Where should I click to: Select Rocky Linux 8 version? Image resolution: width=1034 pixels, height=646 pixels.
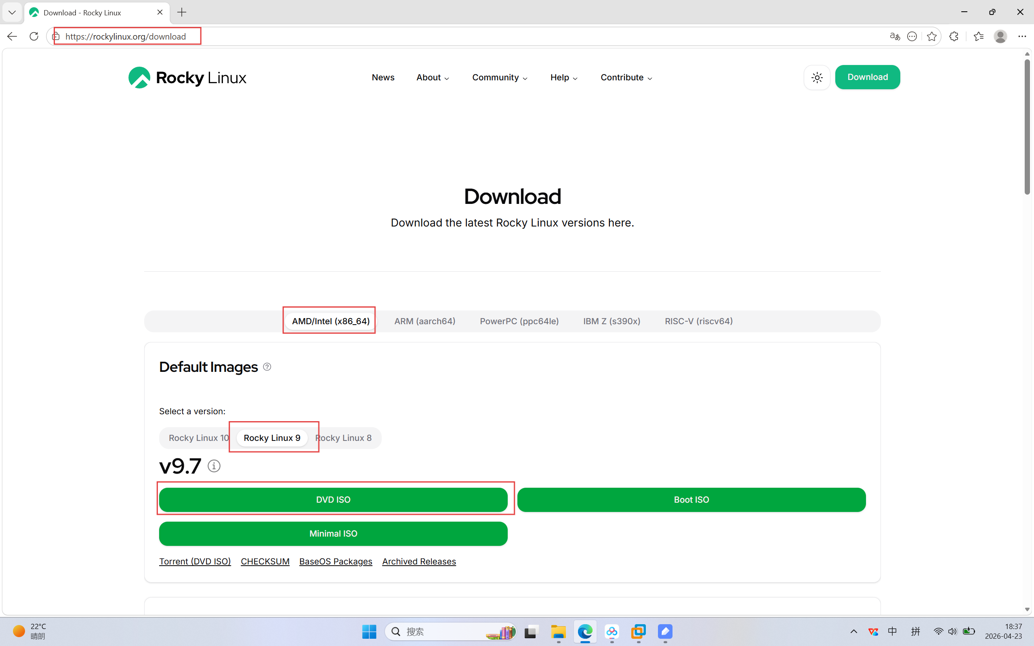click(345, 438)
